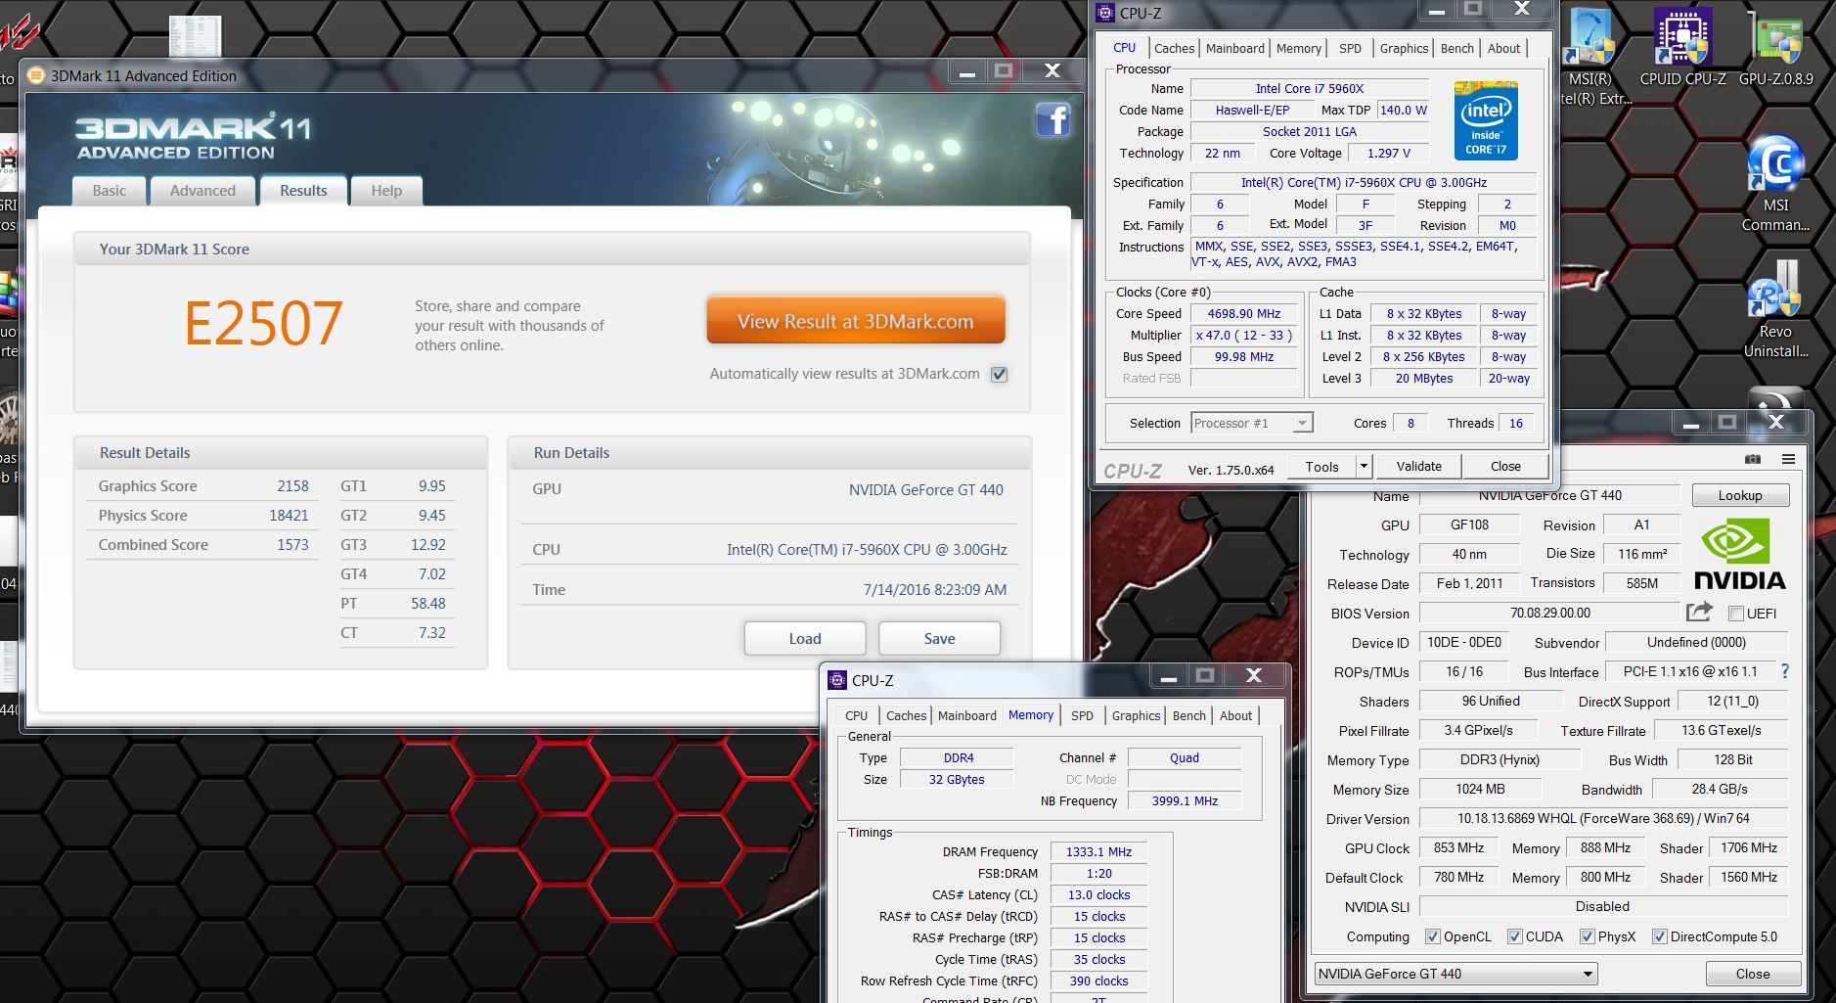Click the GPU-Z BIOS share/export icon
The image size is (1836, 1003).
pos(1700,613)
